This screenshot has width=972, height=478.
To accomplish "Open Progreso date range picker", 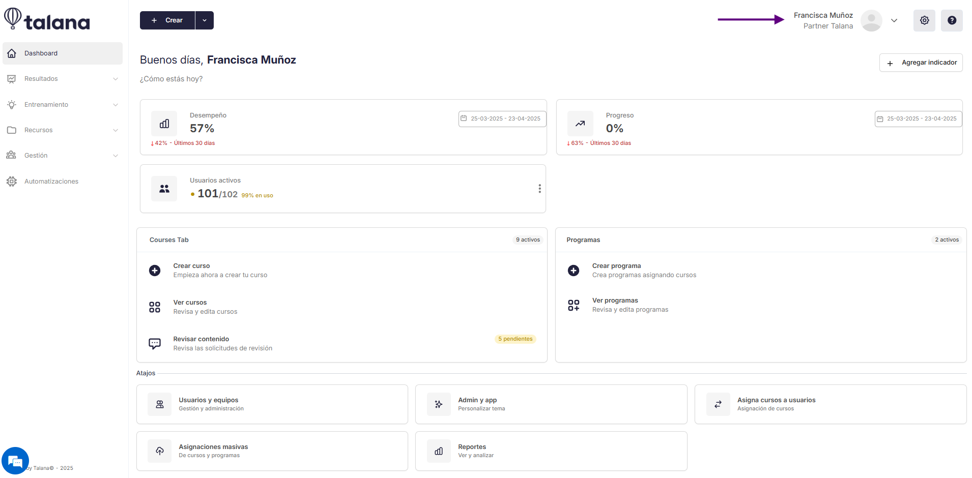I will click(x=919, y=118).
